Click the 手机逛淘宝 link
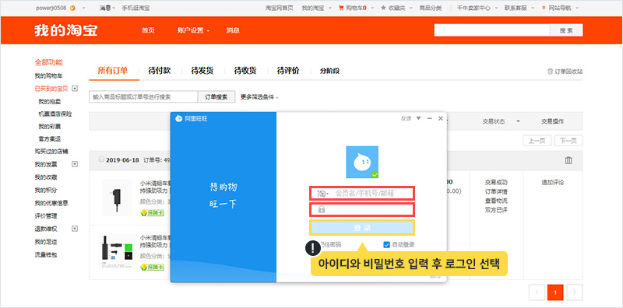This screenshot has height=308, width=623. coord(136,8)
